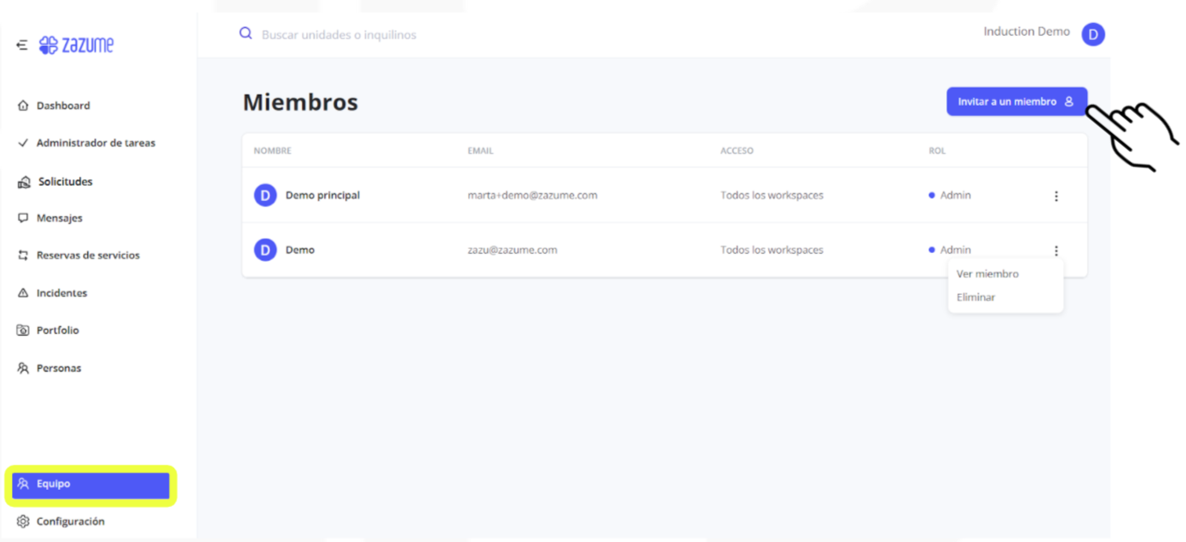1186x542 pixels.
Task: Open the Induction Demo user avatar
Action: tap(1092, 34)
